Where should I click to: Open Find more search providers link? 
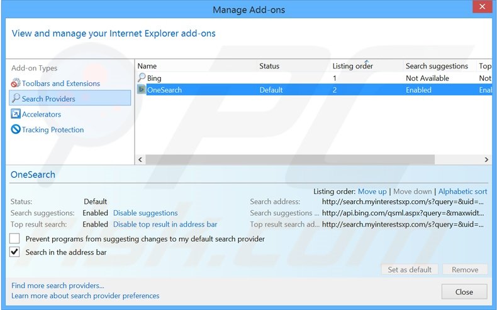58,286
